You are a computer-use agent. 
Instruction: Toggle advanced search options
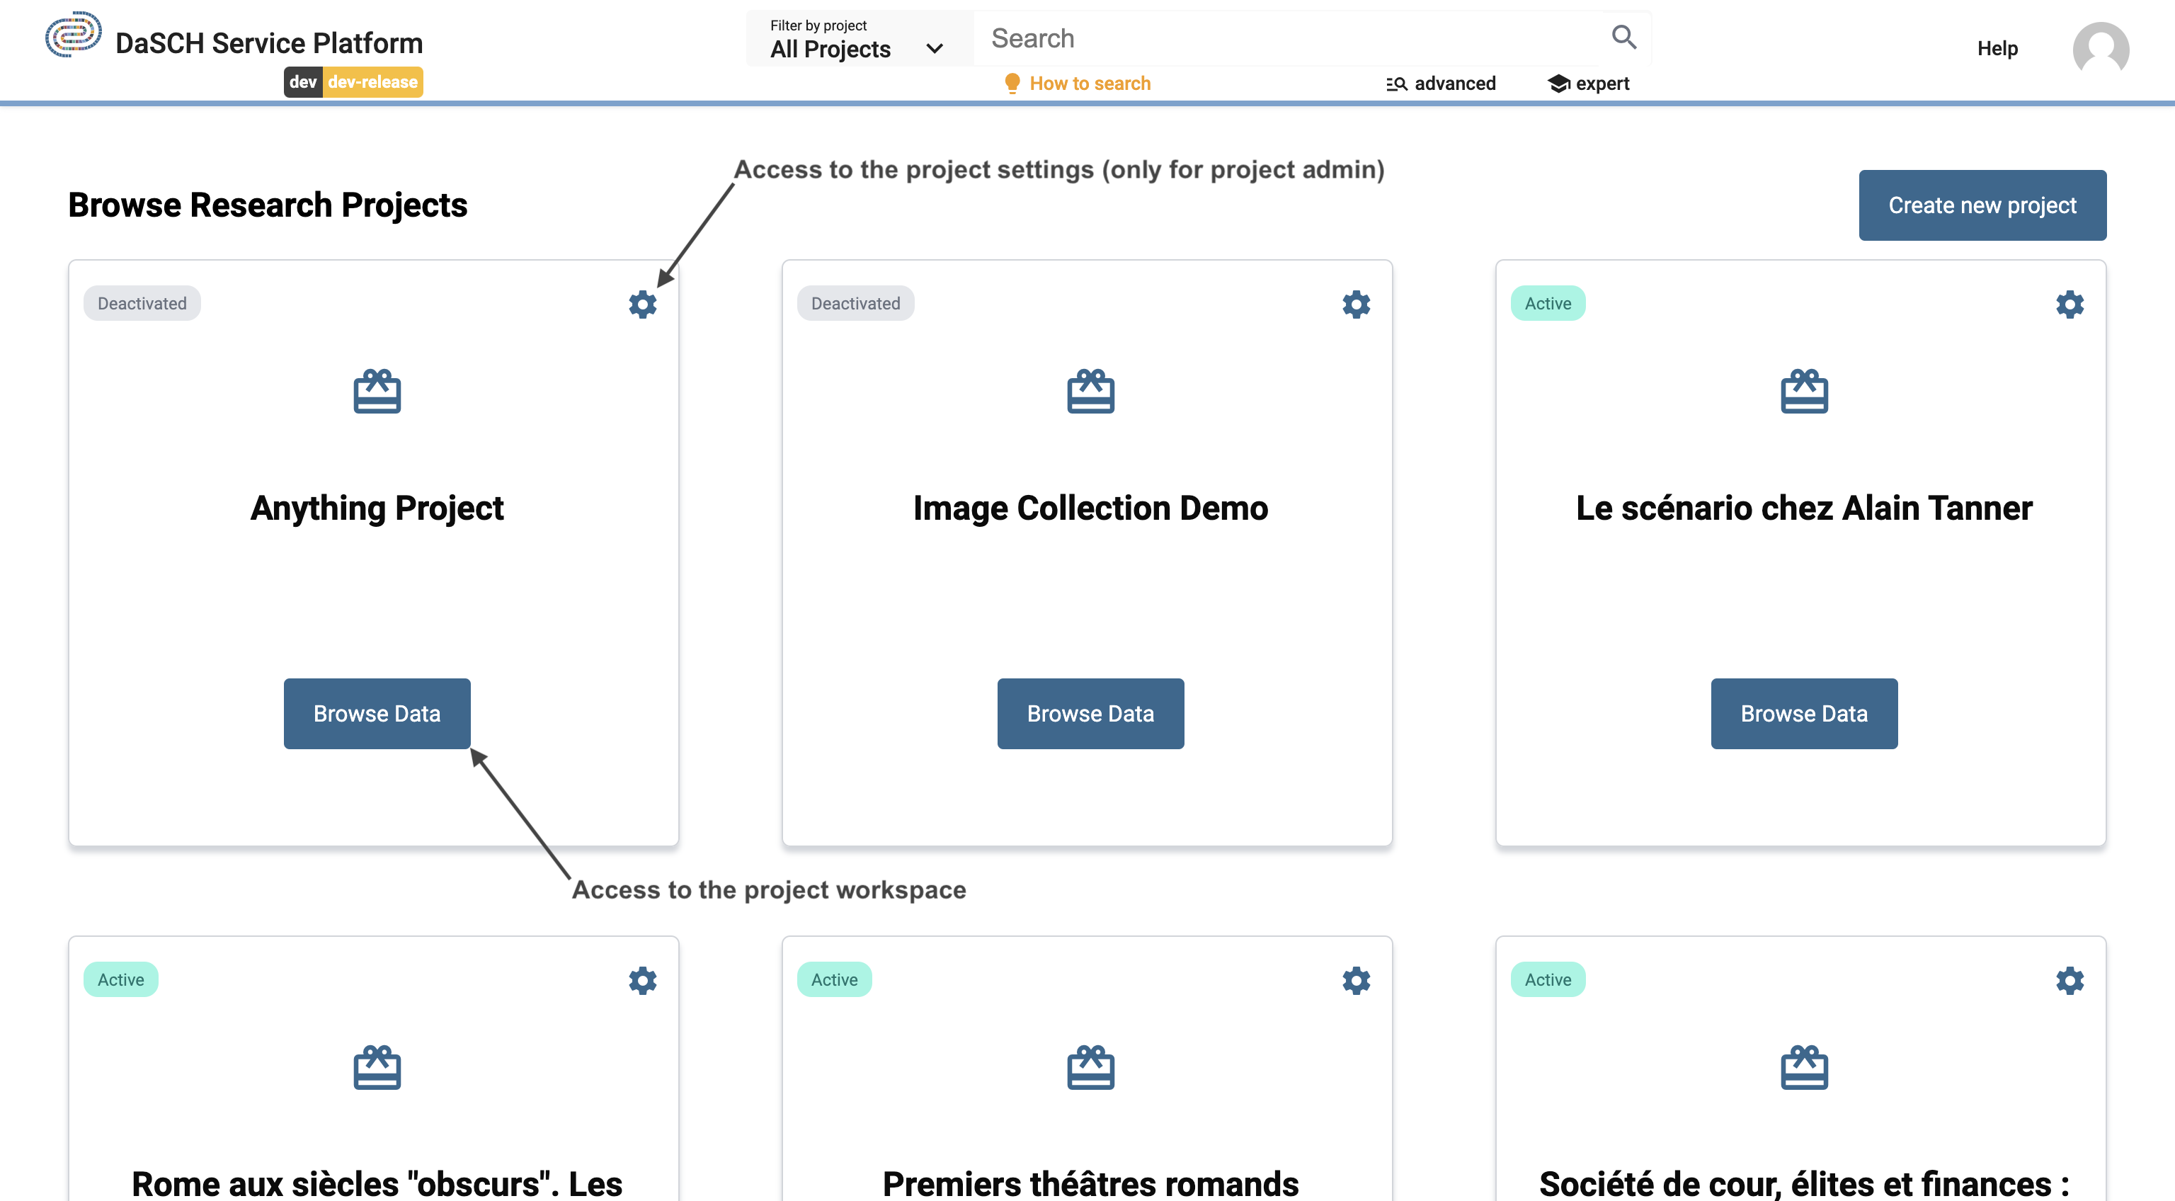click(x=1442, y=83)
